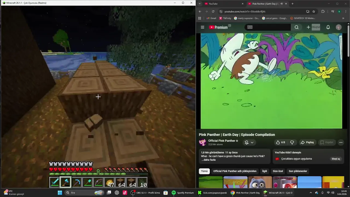Open the Chrome tab search dropdown
This screenshot has height=197, width=350.
200,4
